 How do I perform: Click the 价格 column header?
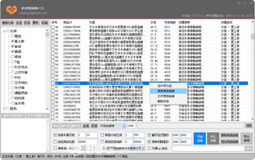click(x=153, y=22)
